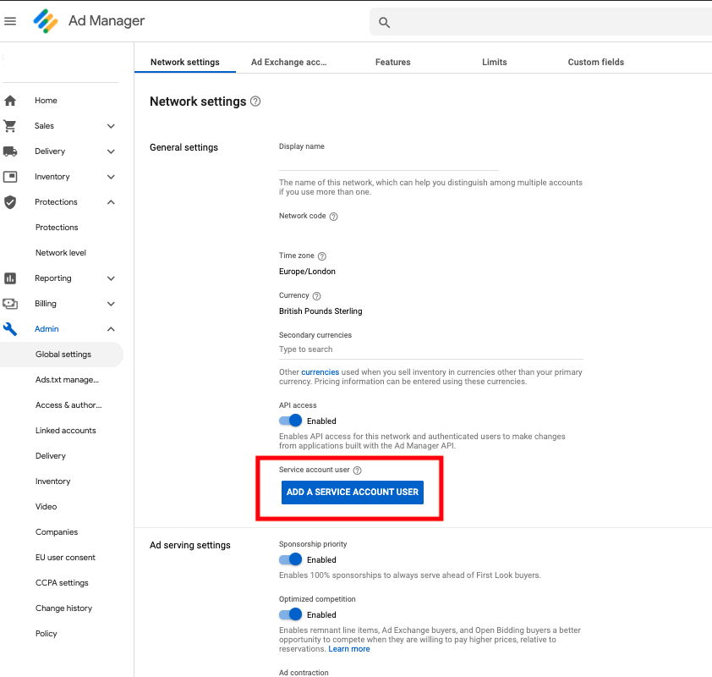712x677 pixels.
Task: Expand the Inventory section chevron
Action: [111, 177]
